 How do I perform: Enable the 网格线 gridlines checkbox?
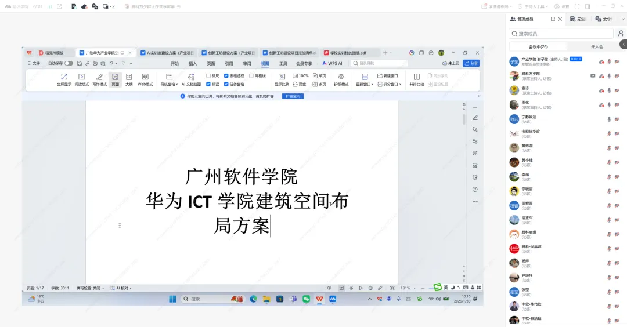point(251,75)
